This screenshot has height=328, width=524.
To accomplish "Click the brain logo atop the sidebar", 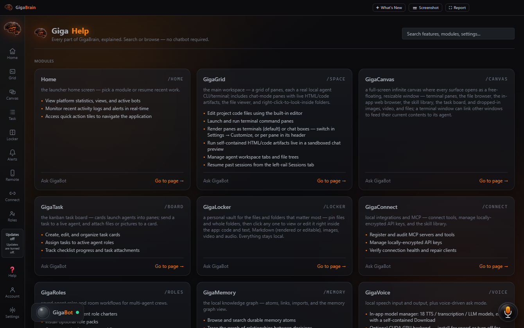I will click(x=12, y=29).
